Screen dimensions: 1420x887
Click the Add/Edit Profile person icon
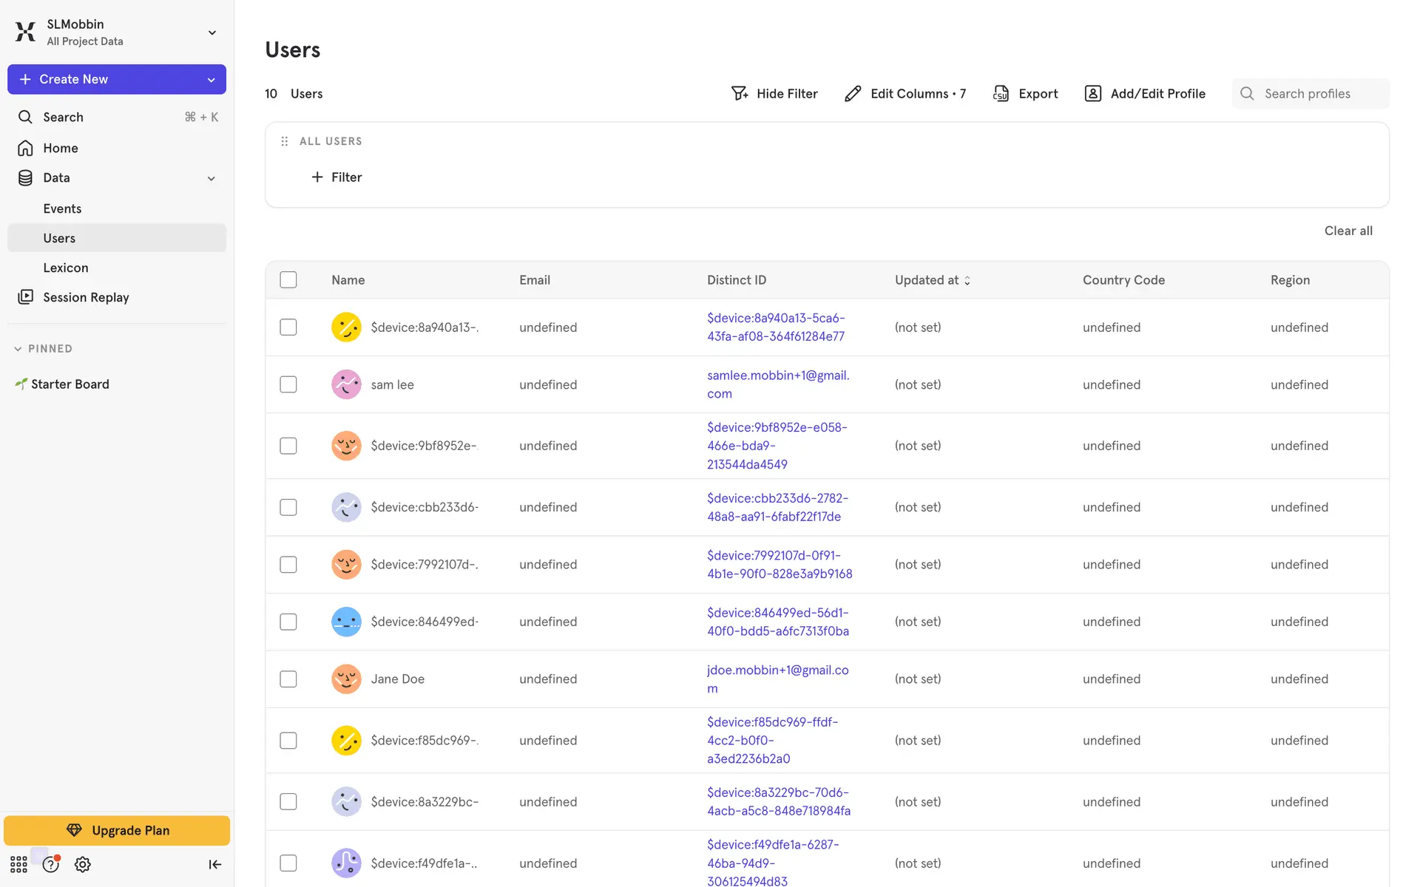(1092, 93)
